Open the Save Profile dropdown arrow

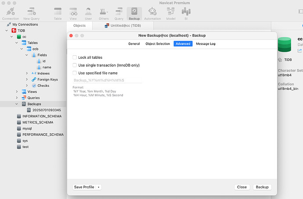pos(98,187)
